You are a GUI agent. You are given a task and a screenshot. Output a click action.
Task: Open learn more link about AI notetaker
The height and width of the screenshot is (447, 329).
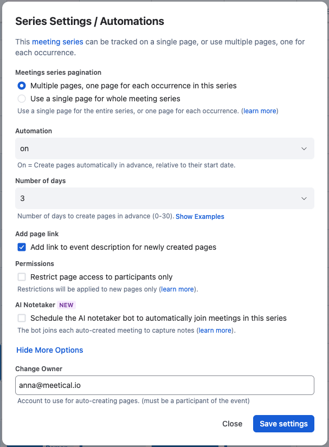[215, 331]
